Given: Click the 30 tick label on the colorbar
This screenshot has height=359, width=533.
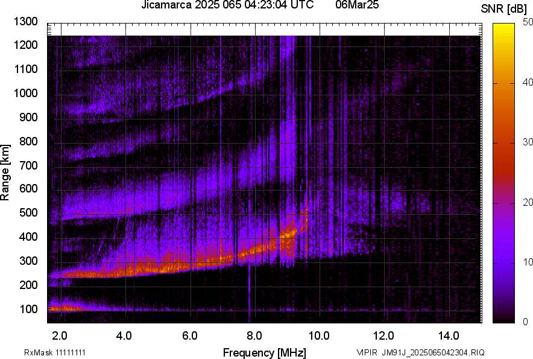Looking at the screenshot, I should pyautogui.click(x=528, y=142).
